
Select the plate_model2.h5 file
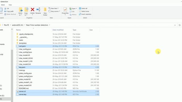click(x=57, y=85)
